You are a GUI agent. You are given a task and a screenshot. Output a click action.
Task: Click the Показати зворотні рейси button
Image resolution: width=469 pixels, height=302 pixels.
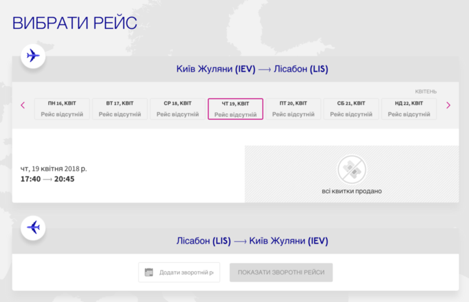pos(281,272)
